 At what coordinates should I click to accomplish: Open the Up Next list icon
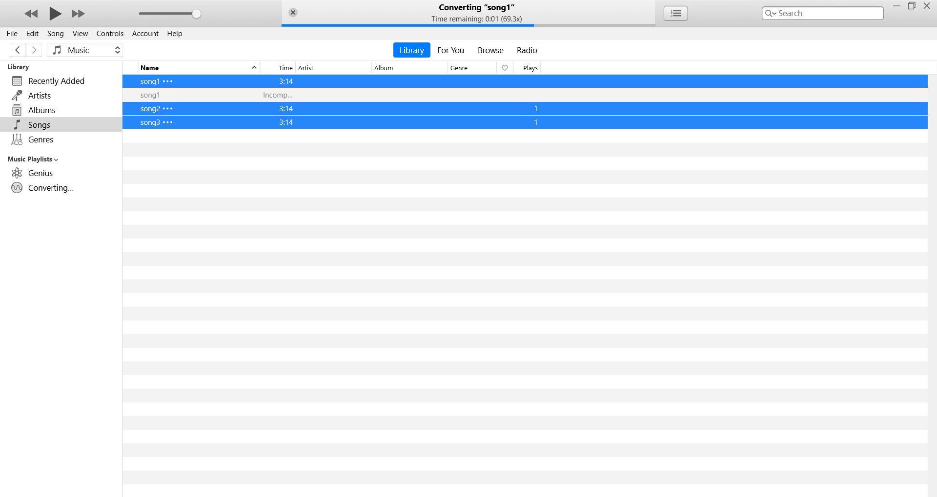coord(675,13)
